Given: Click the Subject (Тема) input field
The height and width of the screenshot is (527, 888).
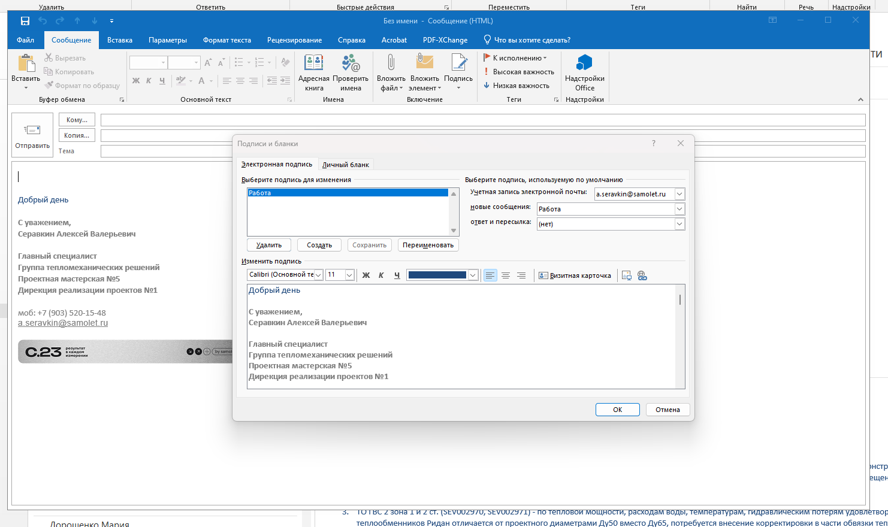Looking at the screenshot, I should (483, 151).
